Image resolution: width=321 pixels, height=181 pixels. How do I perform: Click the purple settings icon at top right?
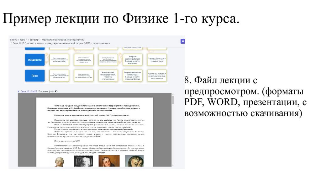coord(183,41)
